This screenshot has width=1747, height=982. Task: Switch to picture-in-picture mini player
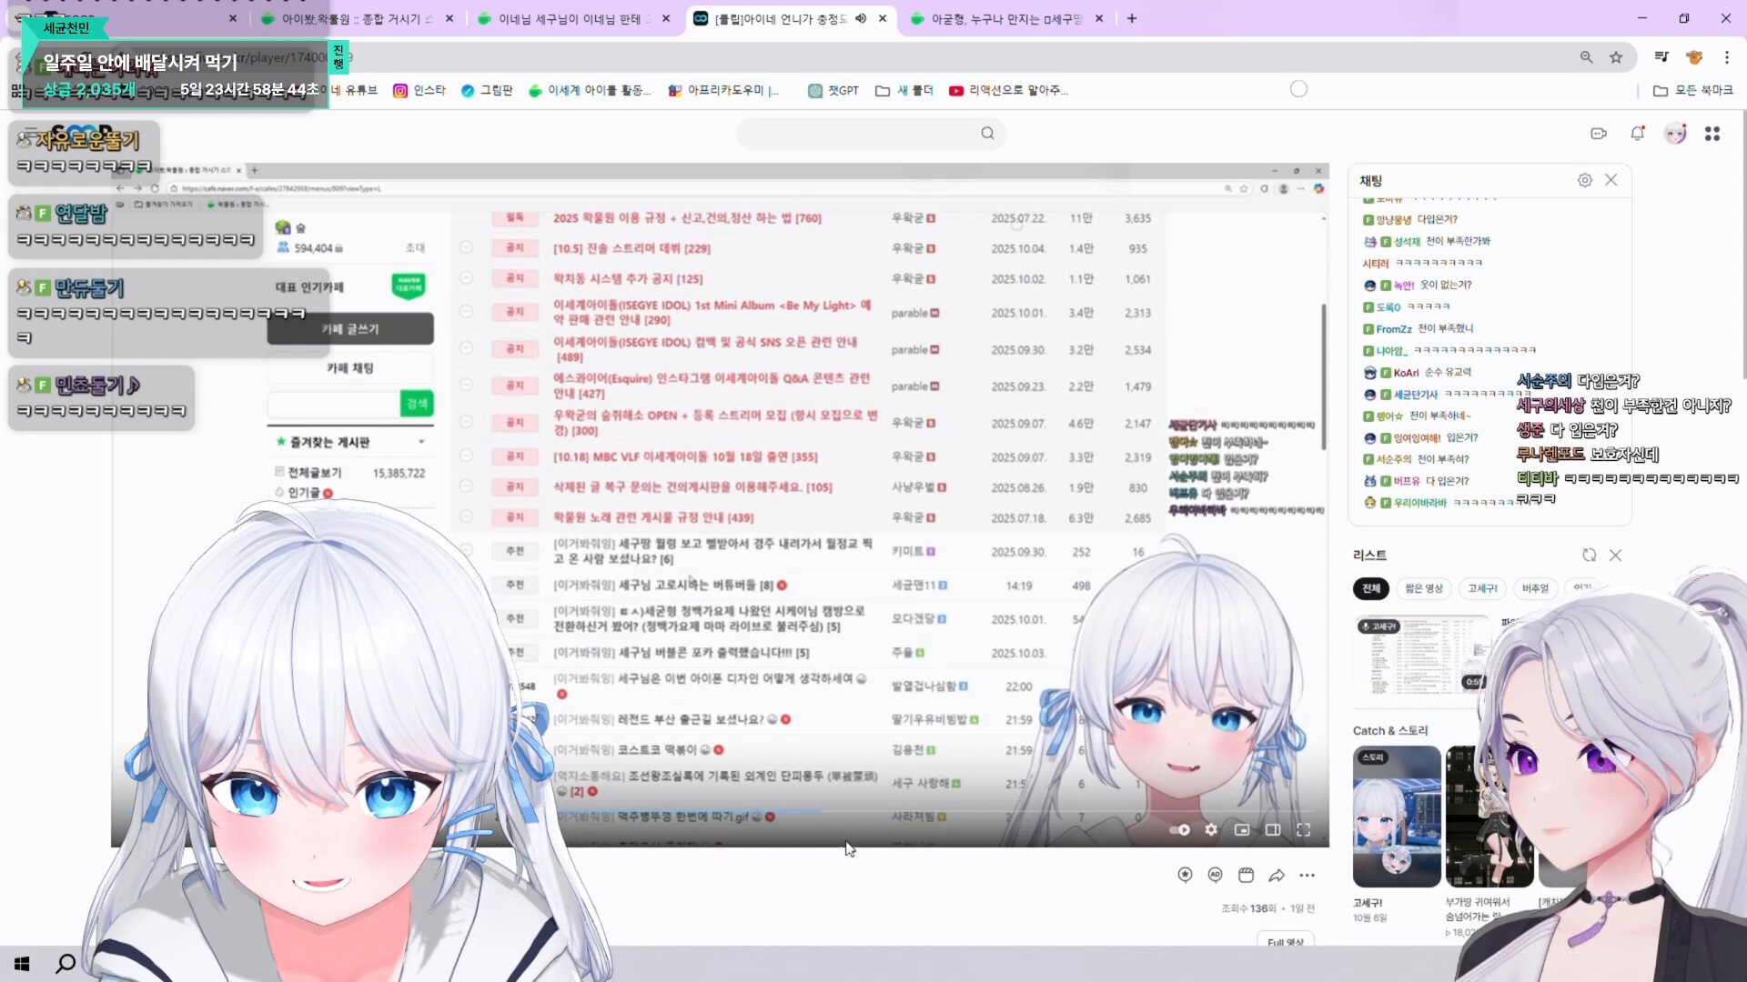tap(1242, 829)
